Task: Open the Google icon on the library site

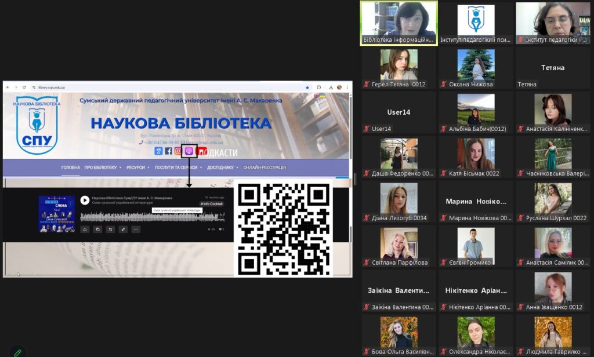Action: click(158, 151)
